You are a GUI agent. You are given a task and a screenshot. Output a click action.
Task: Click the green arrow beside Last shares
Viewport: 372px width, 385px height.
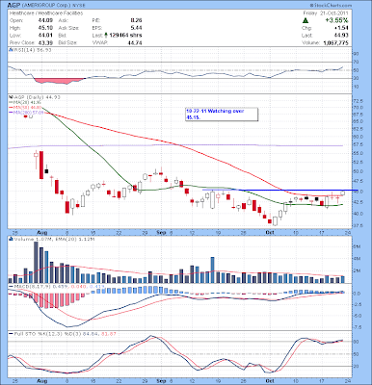106,36
